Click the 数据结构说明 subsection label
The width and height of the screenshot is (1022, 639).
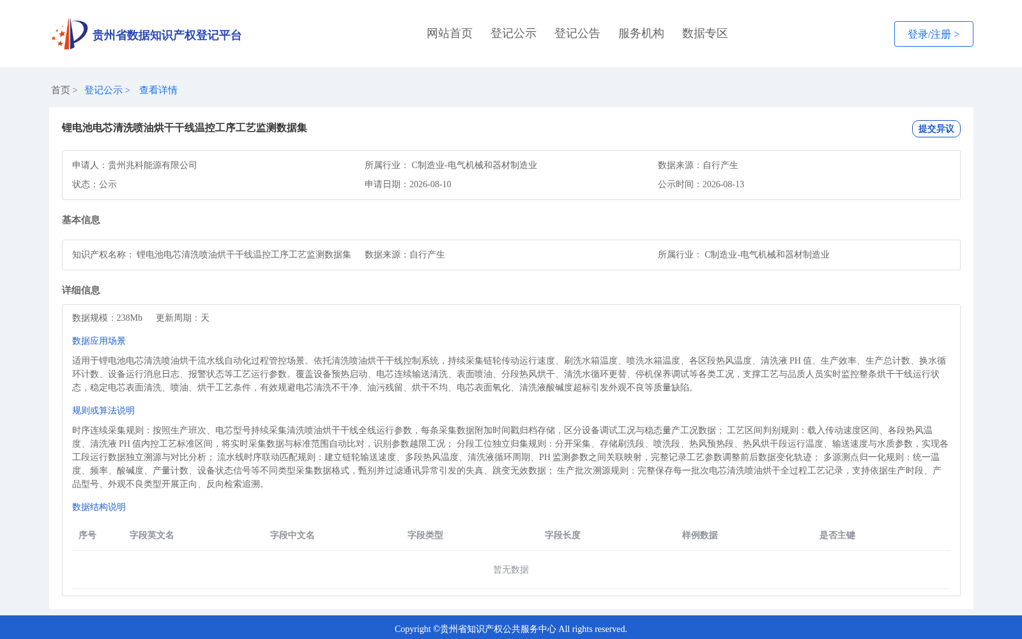click(99, 507)
